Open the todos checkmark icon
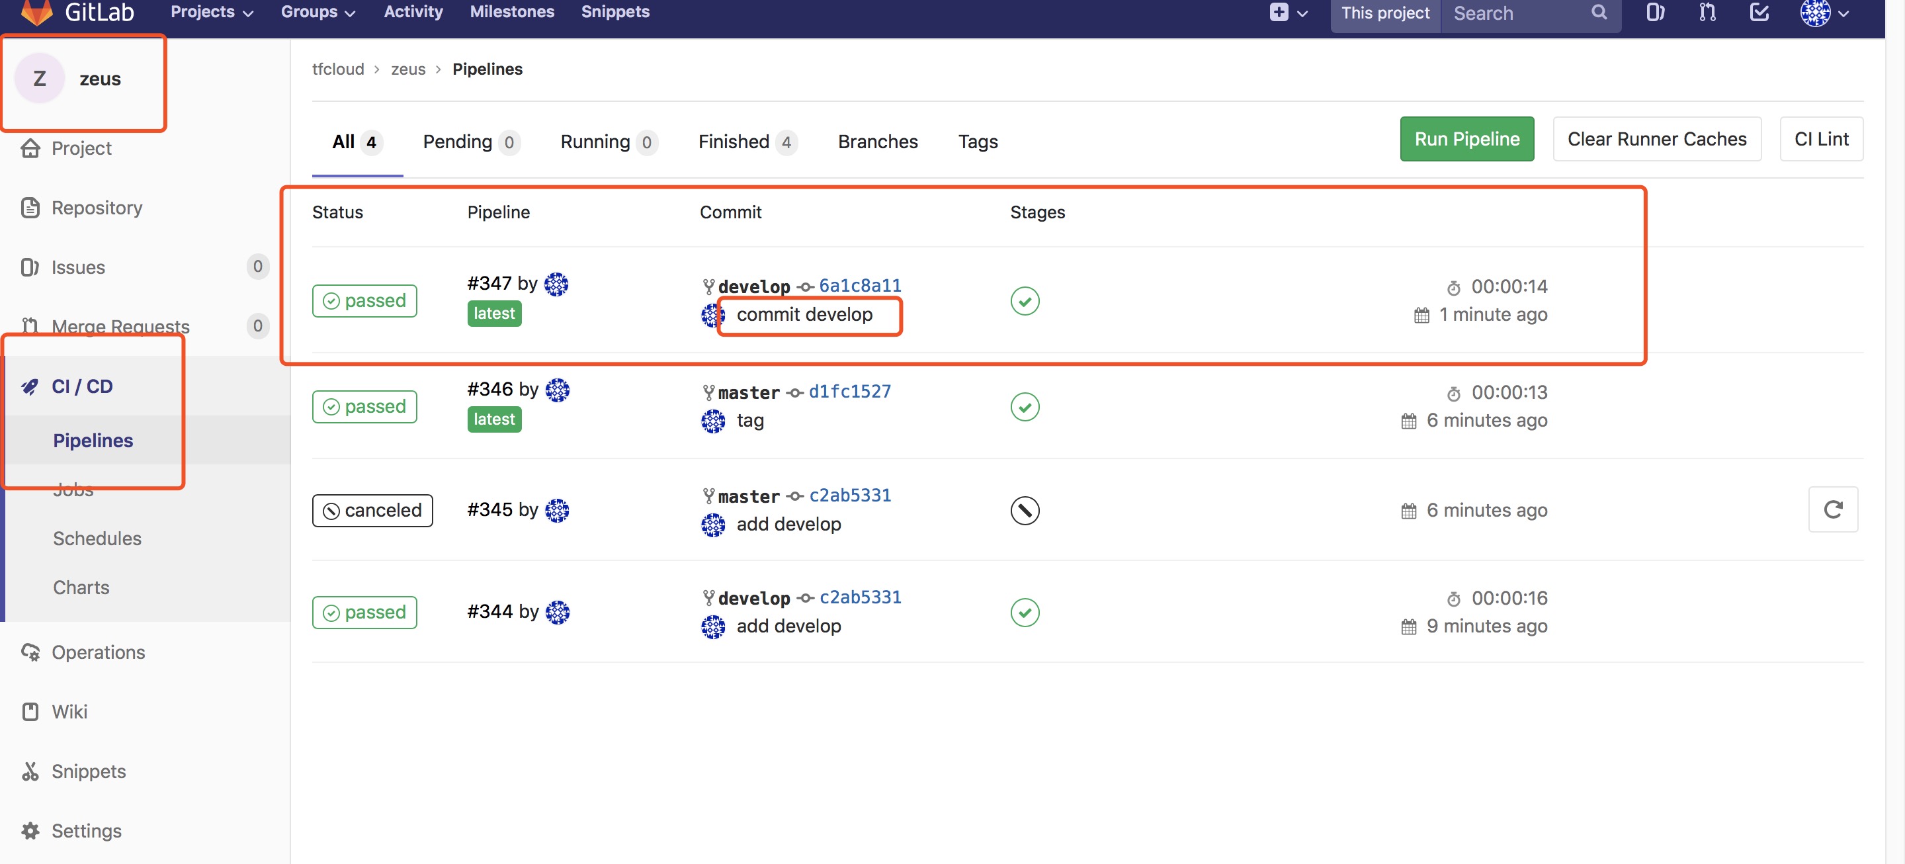The height and width of the screenshot is (864, 1905). pos(1759,13)
